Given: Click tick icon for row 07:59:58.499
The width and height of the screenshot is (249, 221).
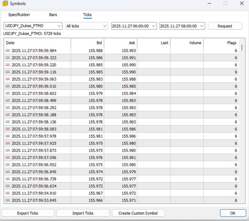Looking at the screenshot, I should point(8,101).
